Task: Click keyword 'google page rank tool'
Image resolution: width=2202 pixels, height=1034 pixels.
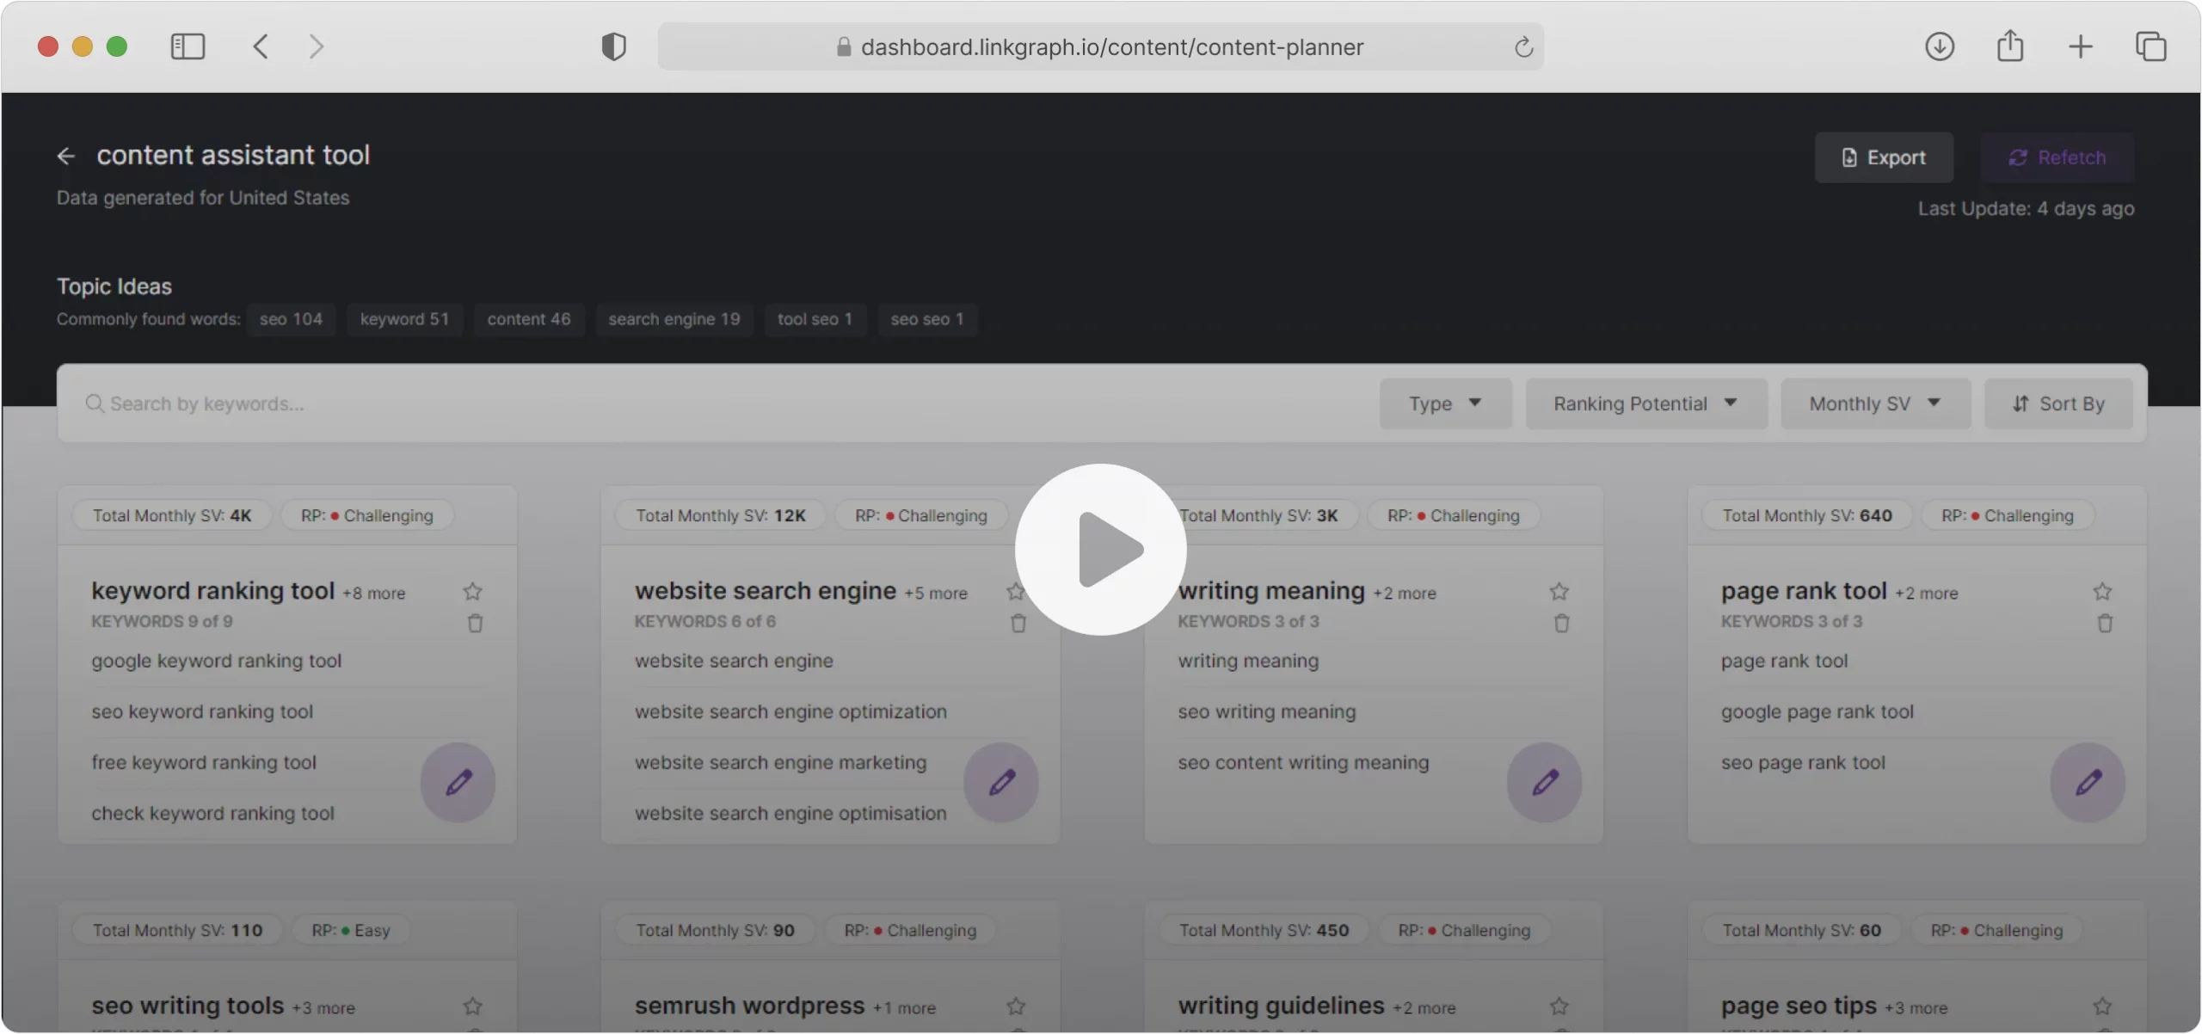Action: [x=1818, y=712]
